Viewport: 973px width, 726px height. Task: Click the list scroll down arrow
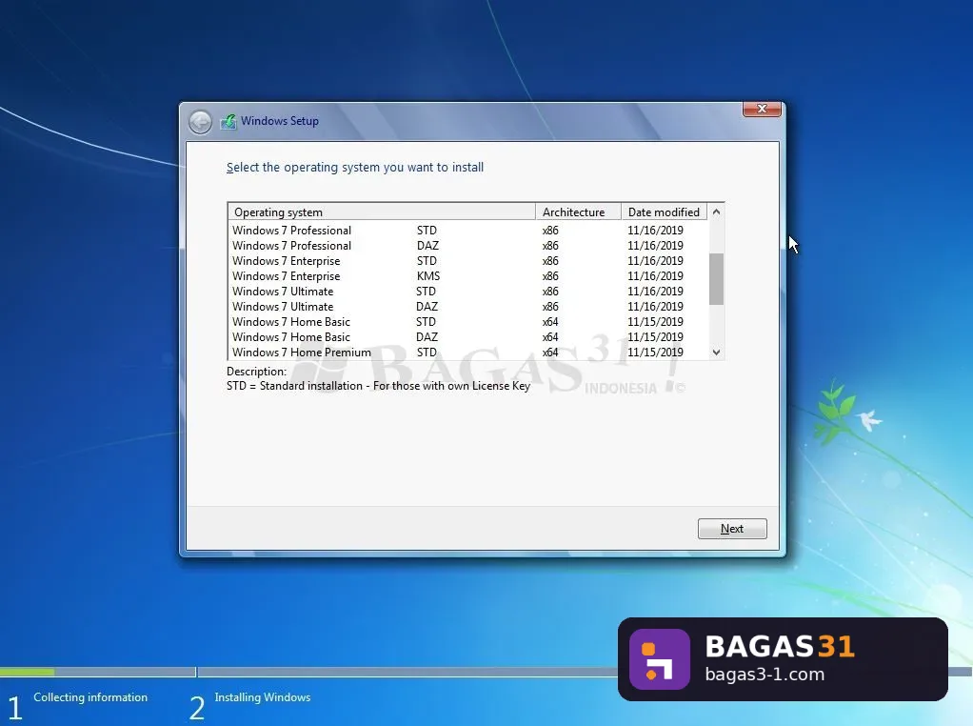716,353
